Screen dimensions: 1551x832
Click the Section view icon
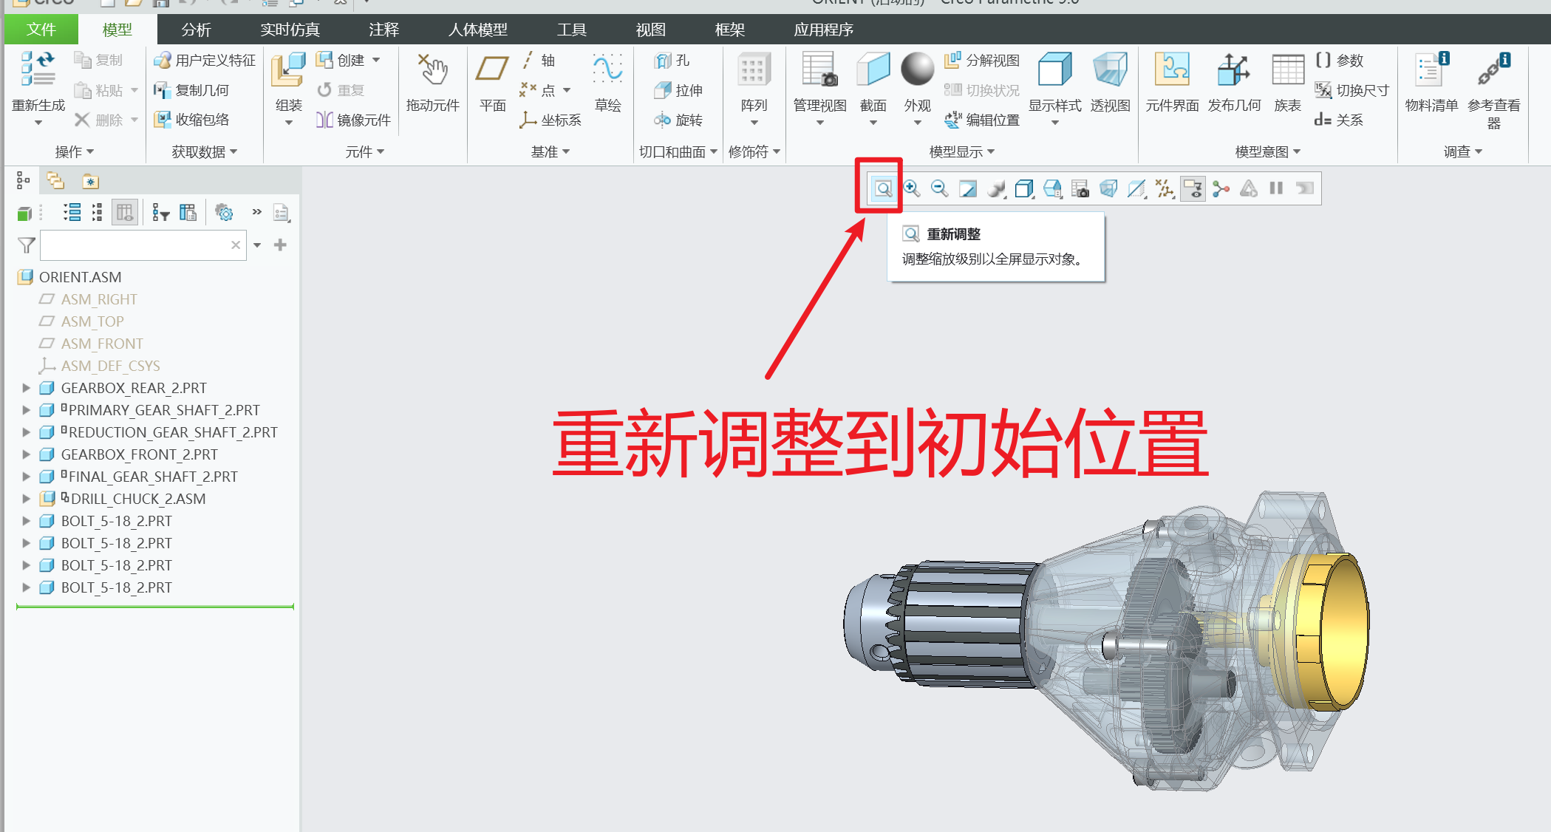873,70
